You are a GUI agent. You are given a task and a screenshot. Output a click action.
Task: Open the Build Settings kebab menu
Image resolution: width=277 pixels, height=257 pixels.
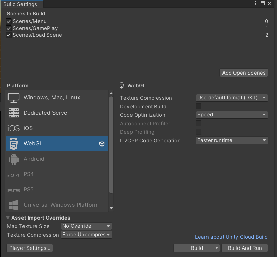pyautogui.click(x=255, y=4)
